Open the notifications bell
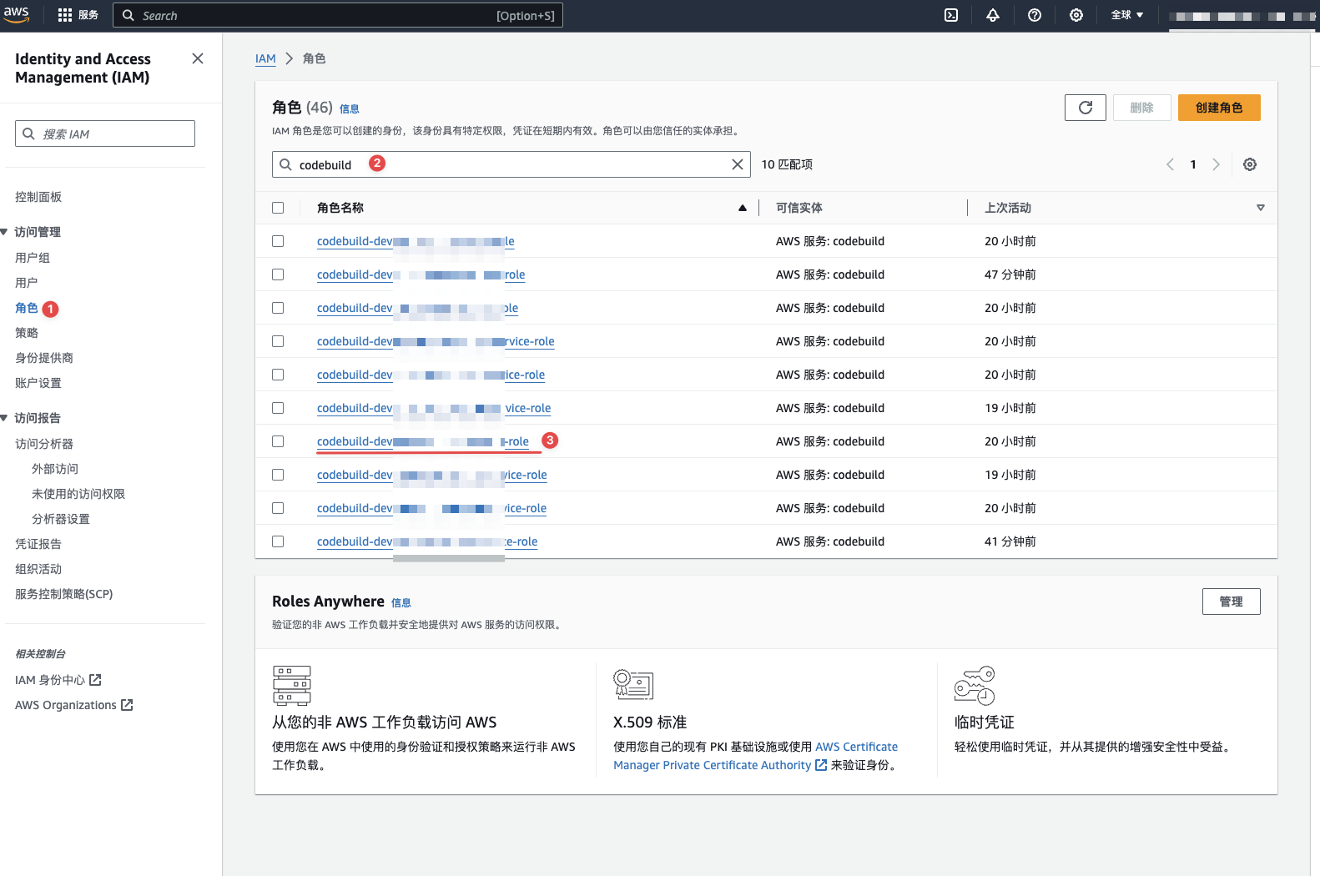 coord(993,15)
